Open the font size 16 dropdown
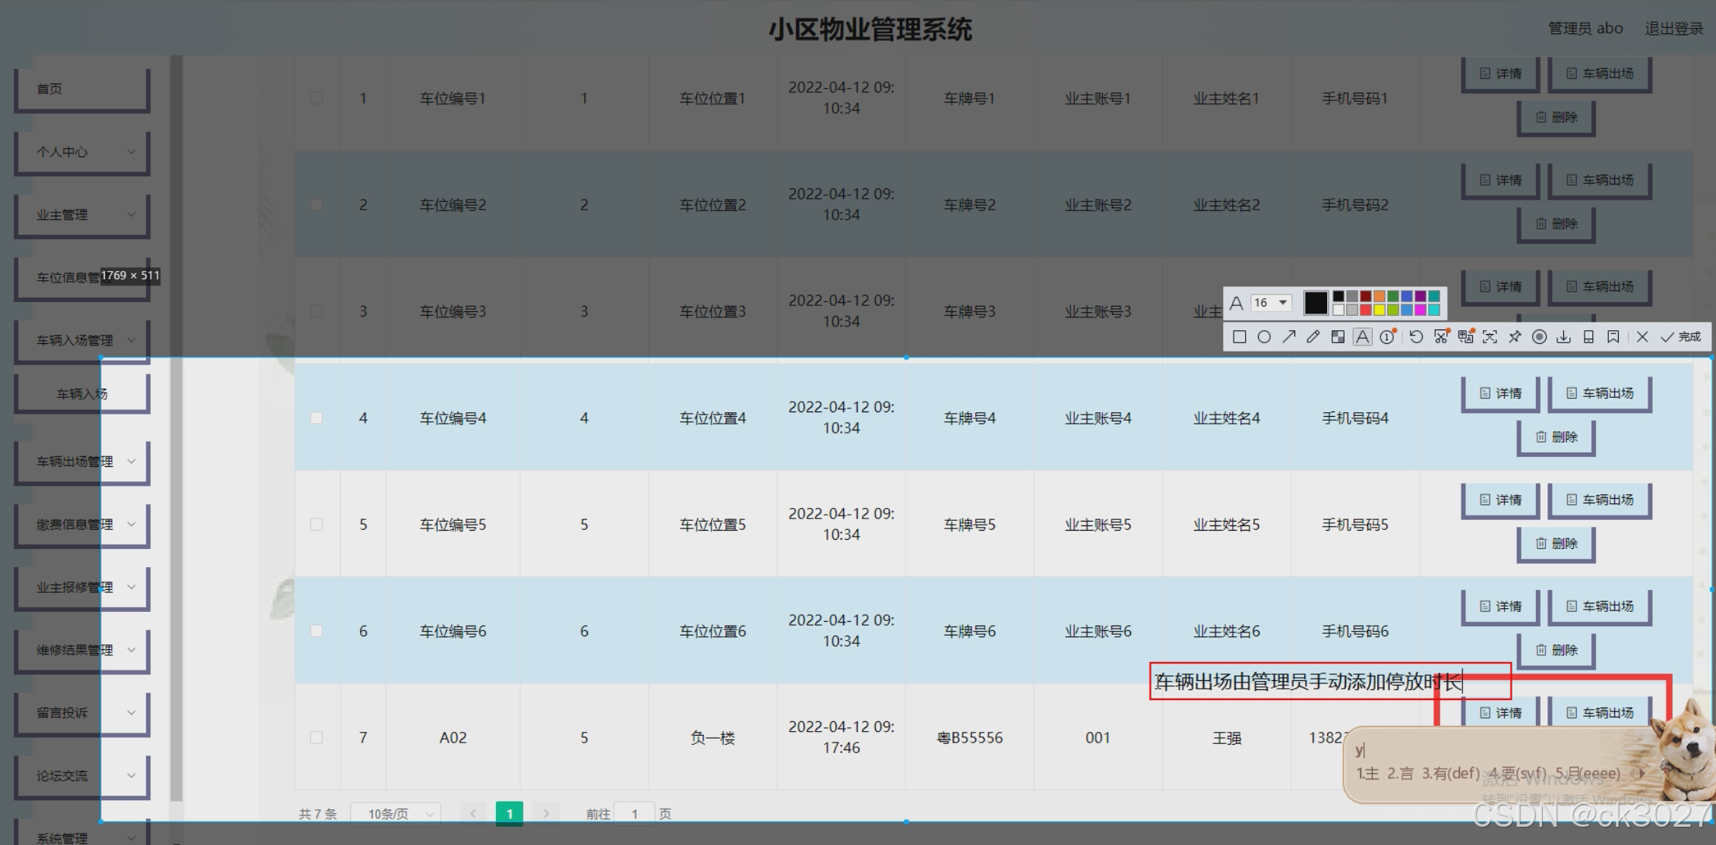1716x845 pixels. point(1272,303)
